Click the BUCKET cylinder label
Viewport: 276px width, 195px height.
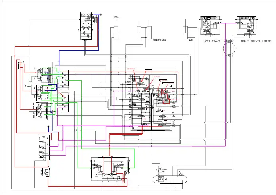coord(116,17)
